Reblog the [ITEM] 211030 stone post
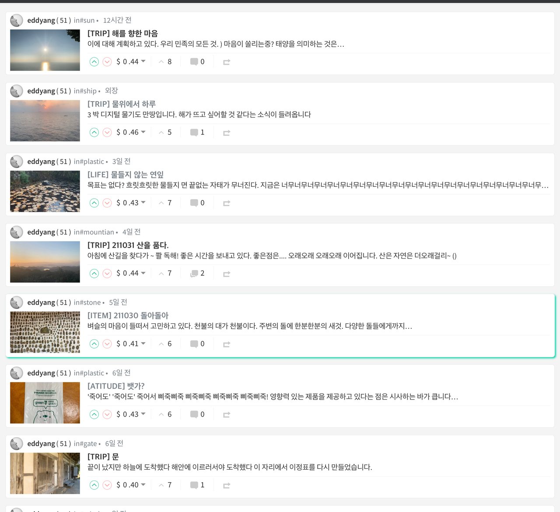The width and height of the screenshot is (560, 512). pyautogui.click(x=227, y=344)
